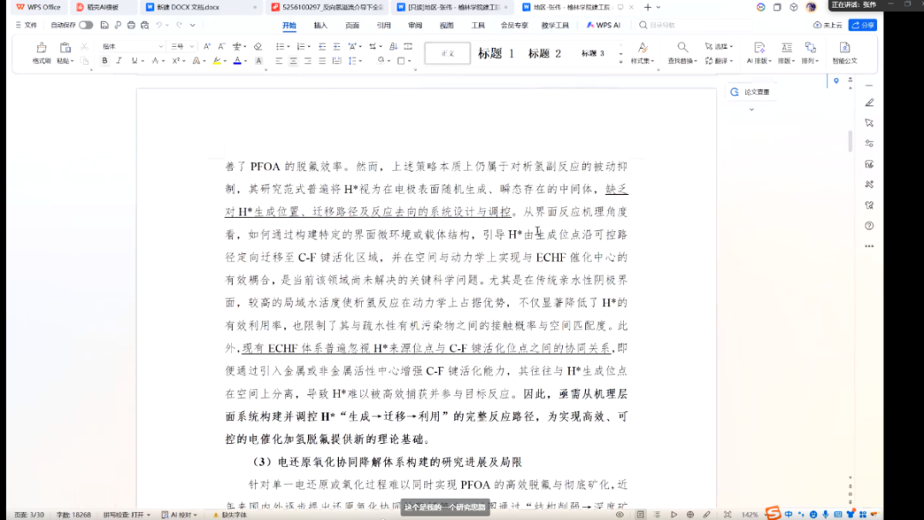Switch to the 插入 ribbon tab
The image size is (924, 520).
pos(320,26)
